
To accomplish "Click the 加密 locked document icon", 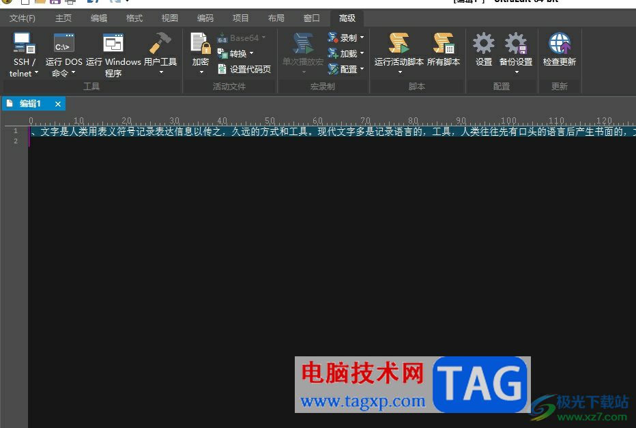I will click(x=201, y=43).
